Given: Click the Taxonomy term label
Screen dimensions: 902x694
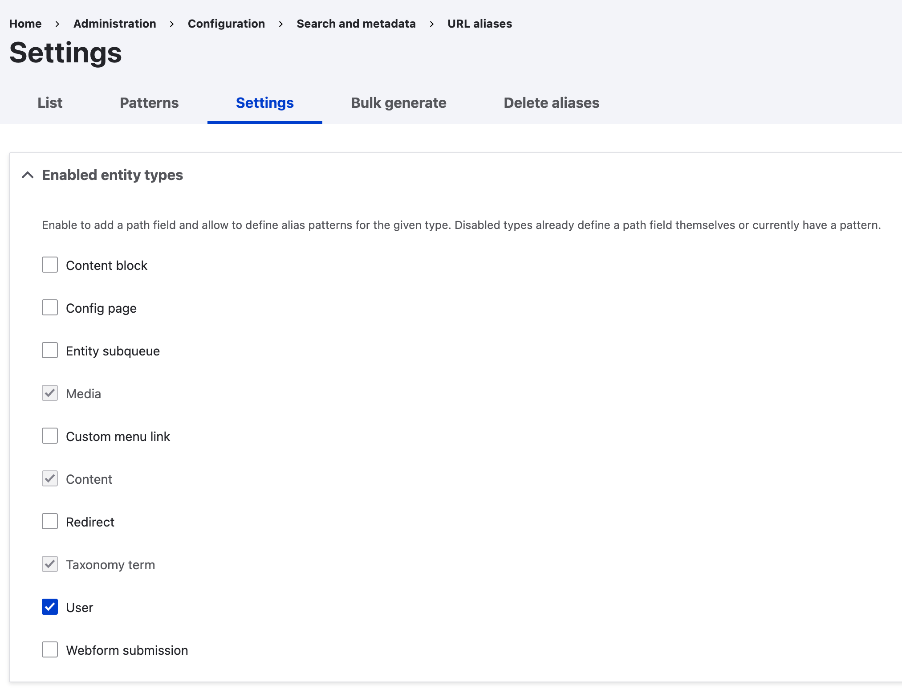Looking at the screenshot, I should point(110,565).
